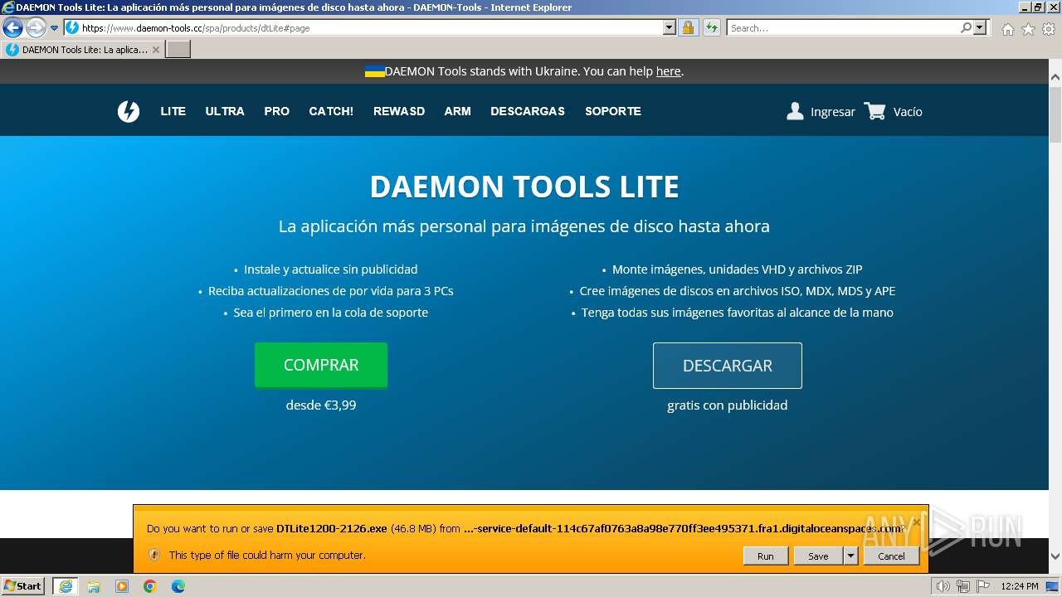Screen dimensions: 1062x597
Task: Click 'Sea el primero en la cola de soporte'
Action: [x=331, y=313]
